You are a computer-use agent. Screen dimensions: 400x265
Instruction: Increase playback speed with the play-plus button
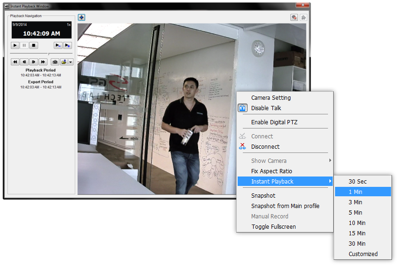tap(68, 45)
